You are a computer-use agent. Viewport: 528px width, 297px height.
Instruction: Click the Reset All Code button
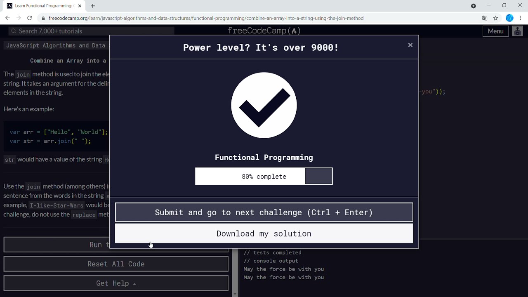click(116, 264)
